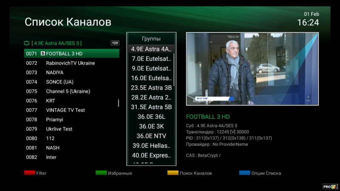Click the Группы panel header
340x191 pixels.
(151, 38)
